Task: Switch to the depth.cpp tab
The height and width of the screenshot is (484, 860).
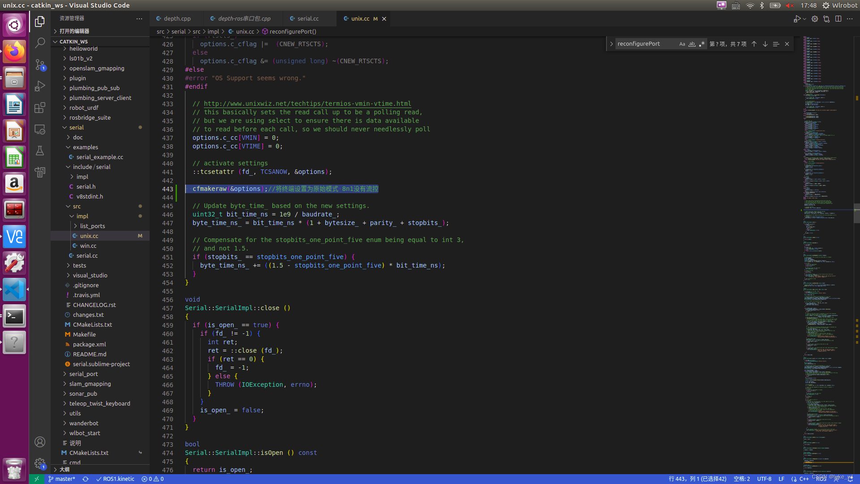Action: tap(177, 19)
